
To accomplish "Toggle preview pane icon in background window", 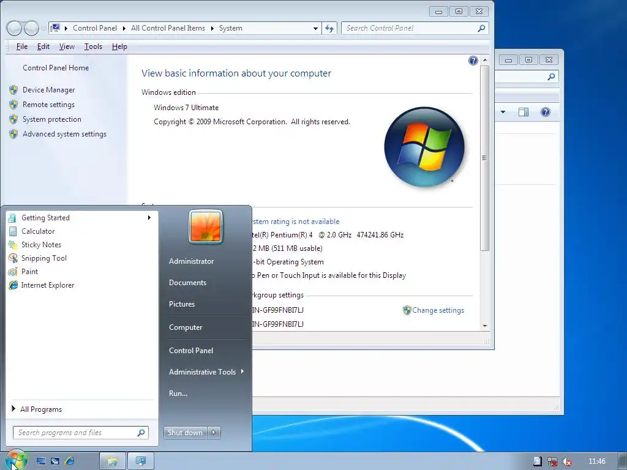I will pos(524,113).
